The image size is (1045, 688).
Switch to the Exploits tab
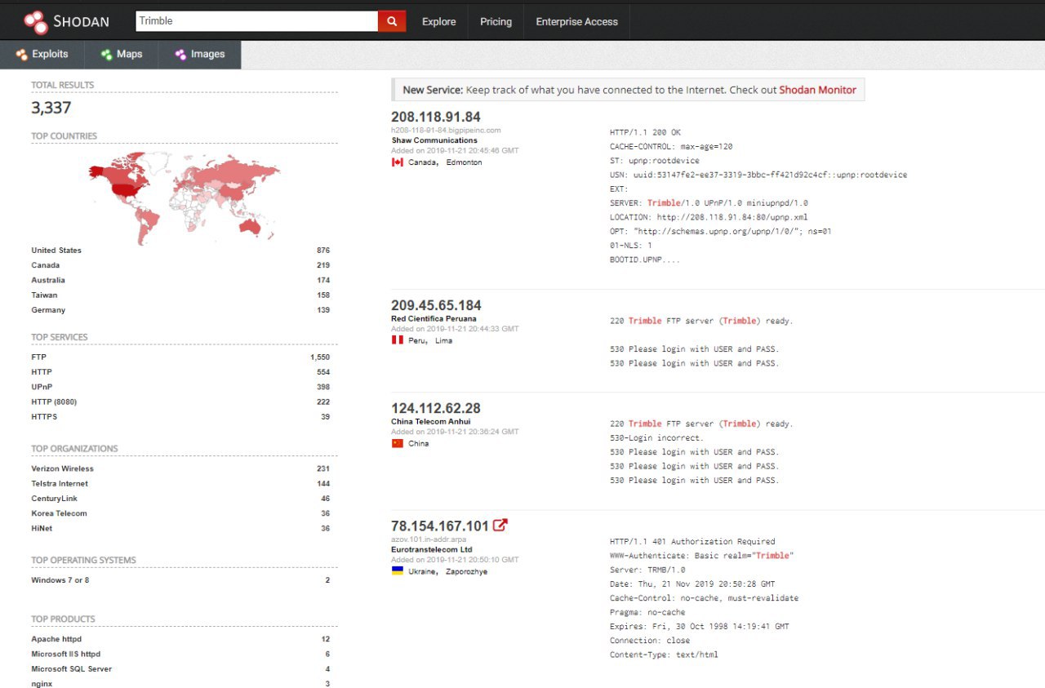click(x=42, y=55)
